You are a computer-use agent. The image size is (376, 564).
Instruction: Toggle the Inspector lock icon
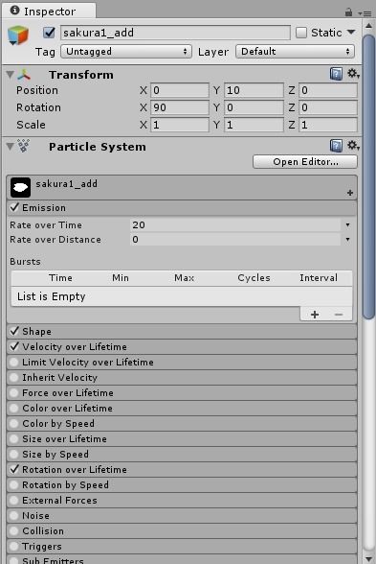348,12
